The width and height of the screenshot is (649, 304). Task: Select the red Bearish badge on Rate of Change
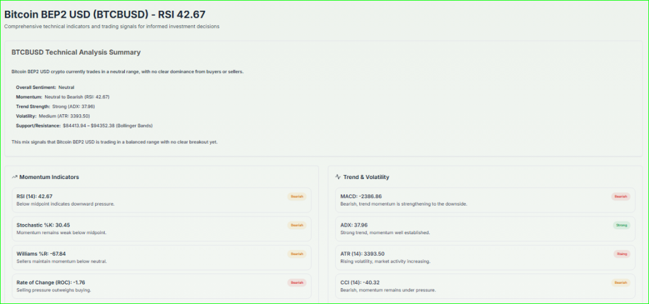pyautogui.click(x=297, y=282)
